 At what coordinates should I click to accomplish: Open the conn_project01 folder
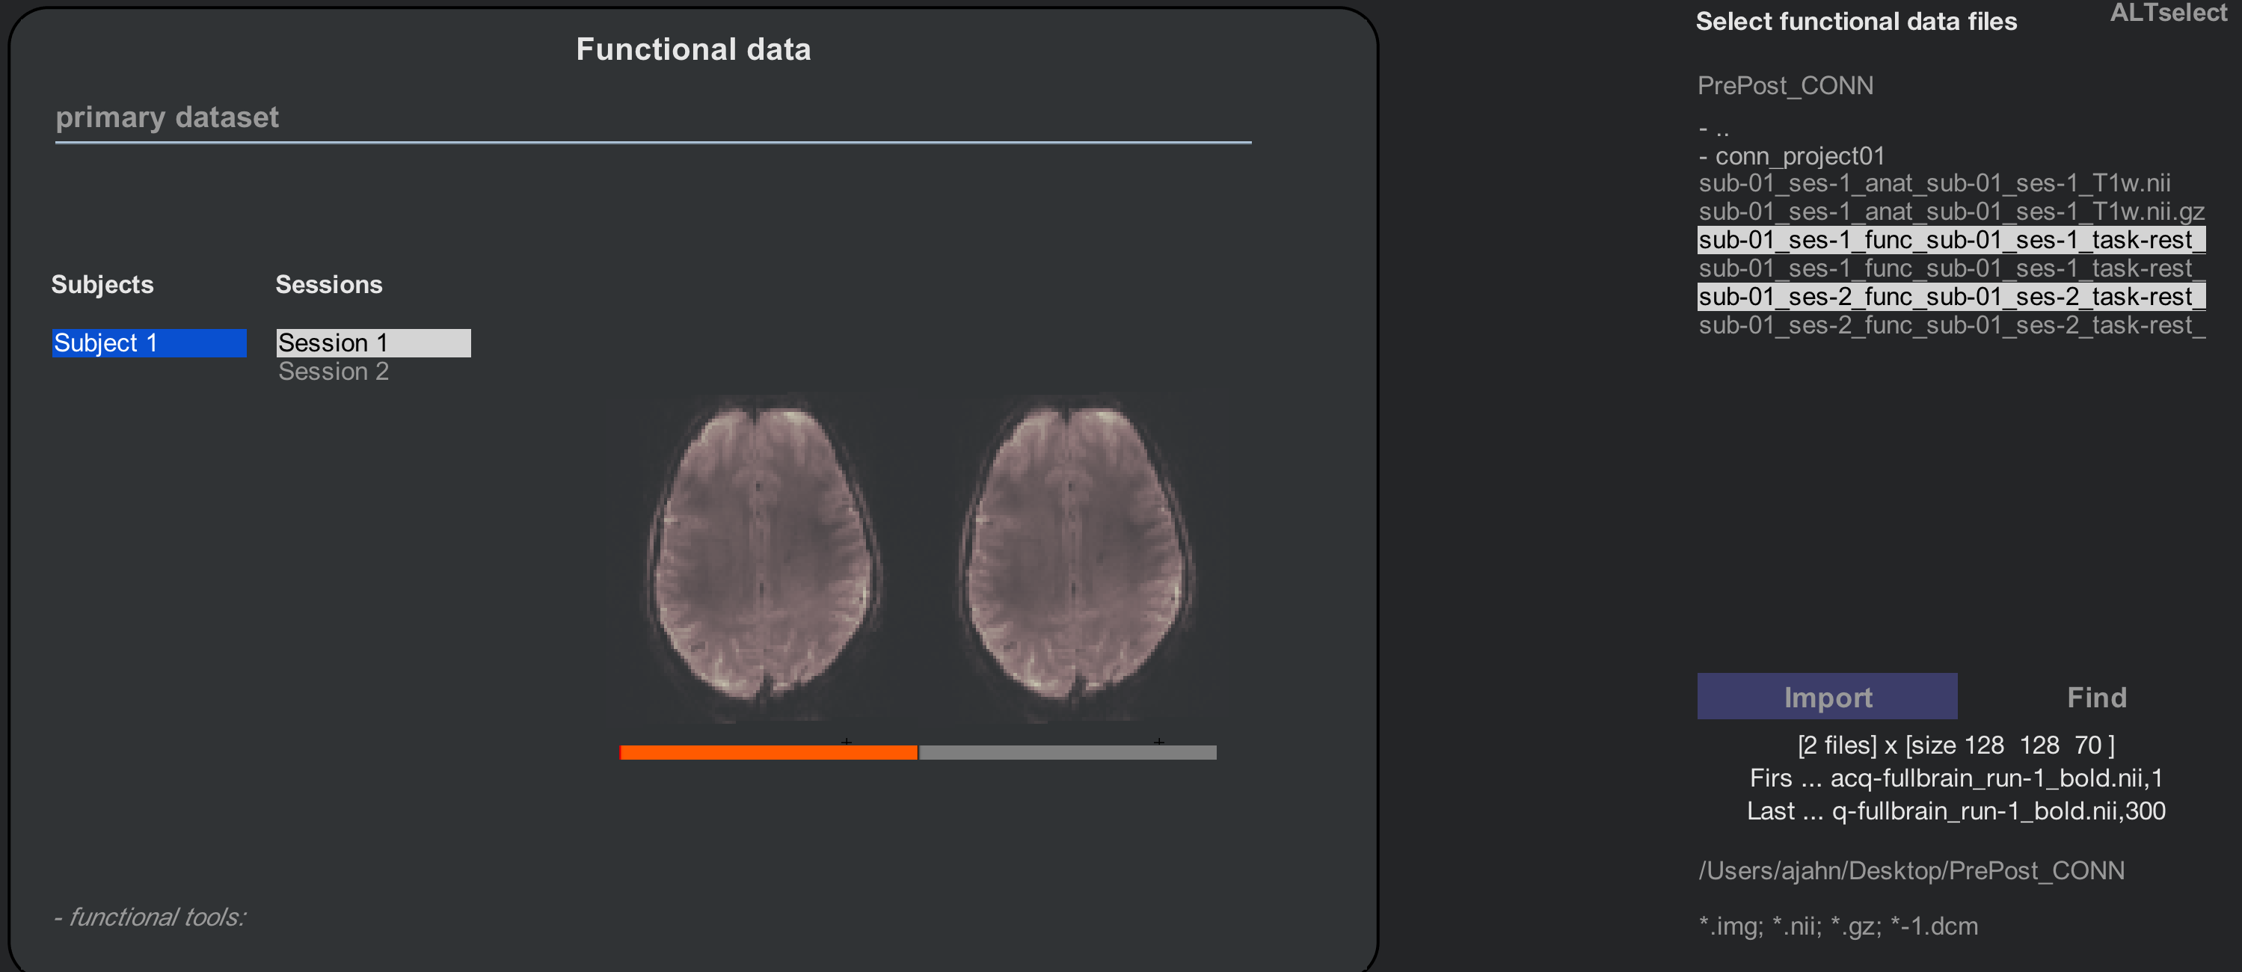click(1791, 156)
